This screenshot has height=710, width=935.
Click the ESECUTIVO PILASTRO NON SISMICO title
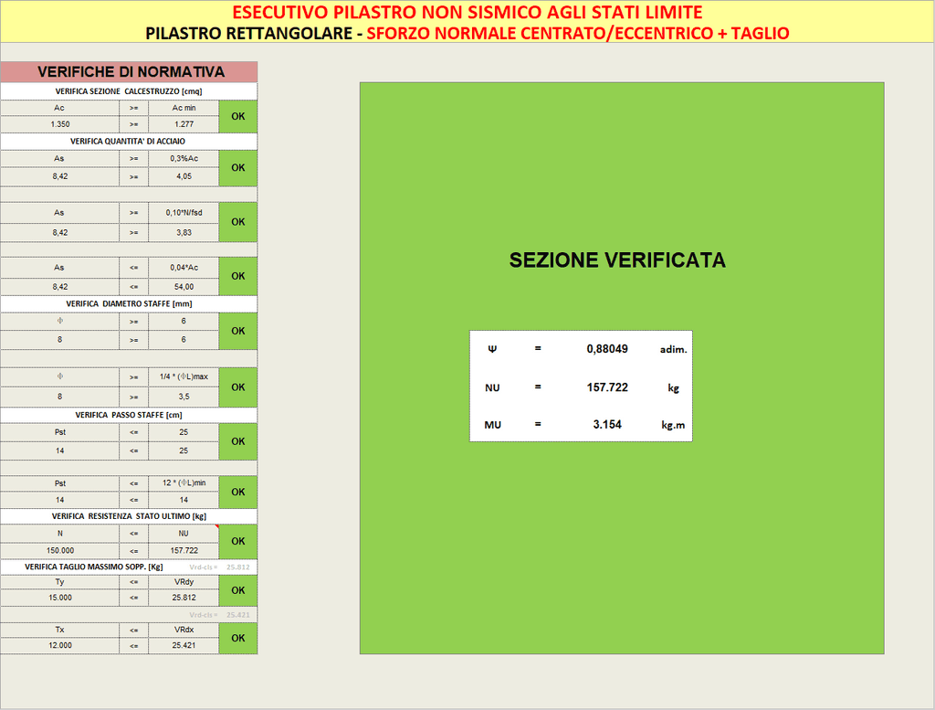(x=467, y=12)
